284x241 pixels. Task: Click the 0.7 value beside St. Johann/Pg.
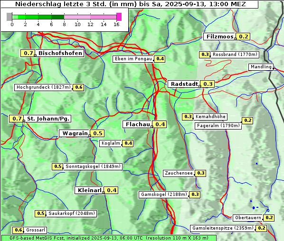17,119
